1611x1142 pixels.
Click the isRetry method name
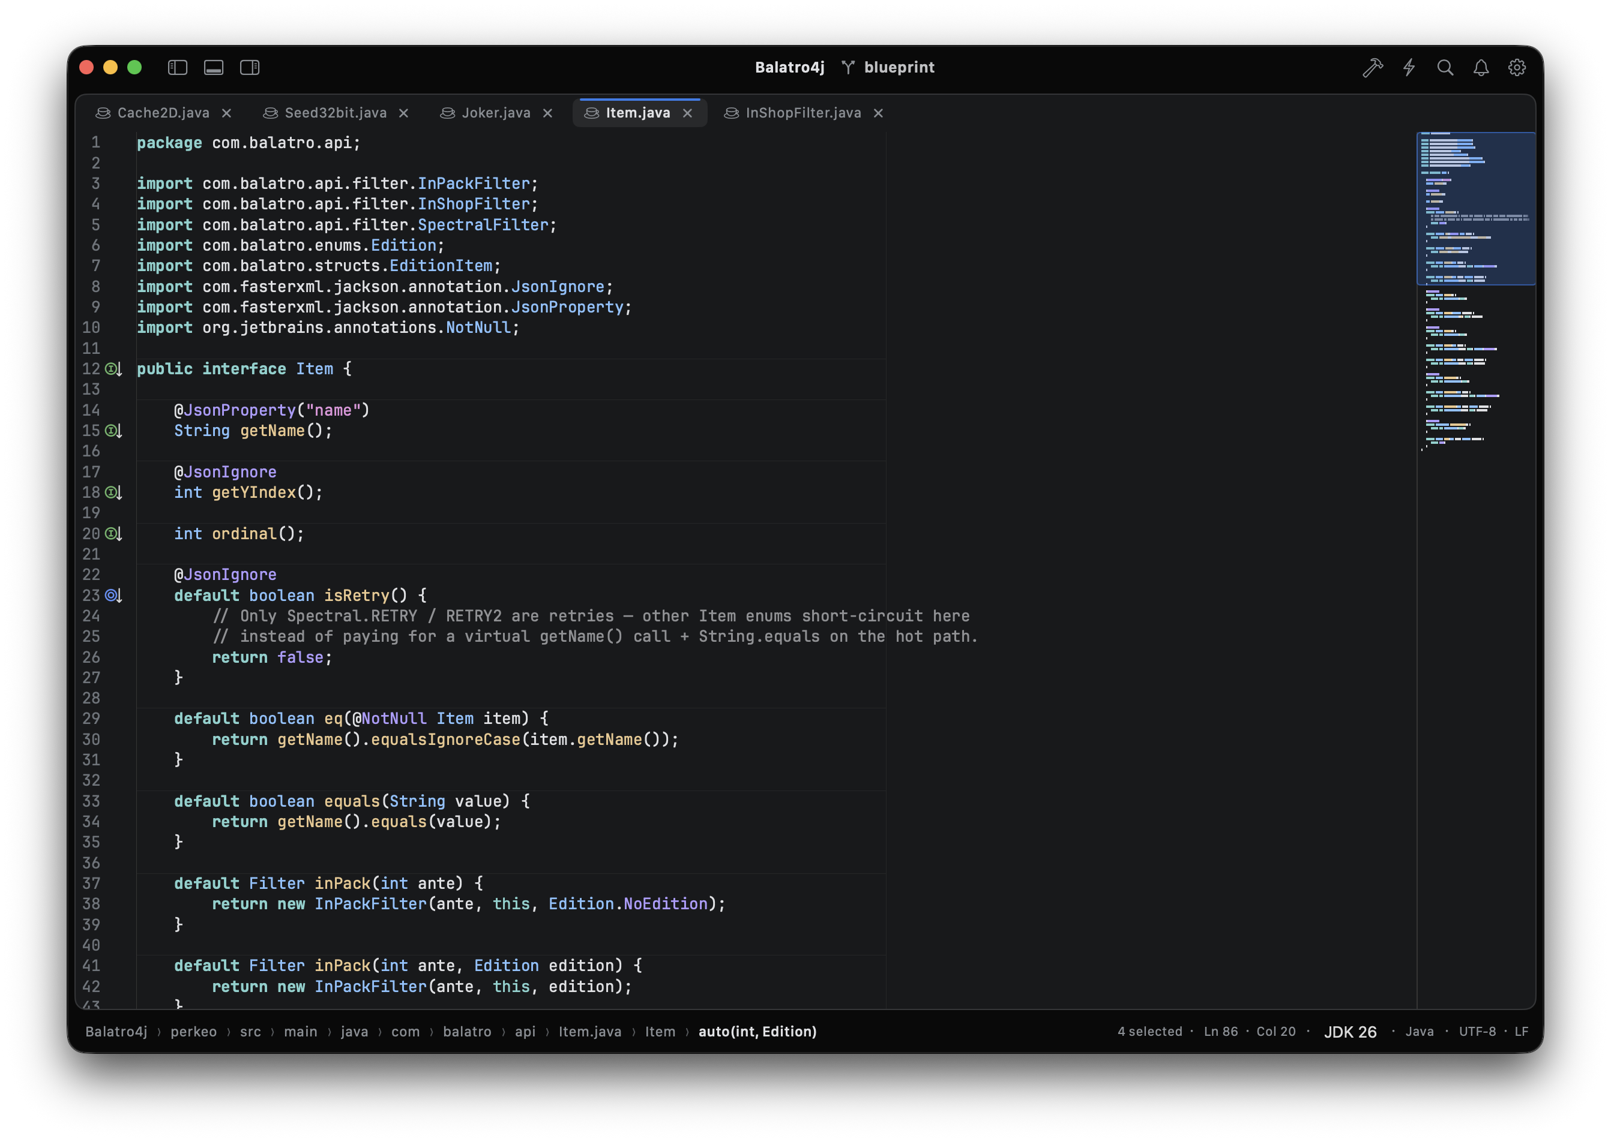click(356, 596)
